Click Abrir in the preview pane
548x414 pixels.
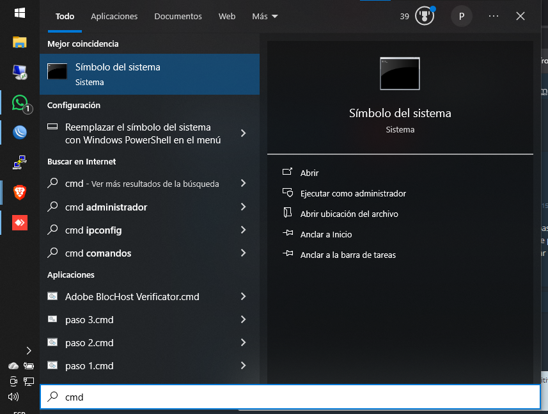[309, 173]
